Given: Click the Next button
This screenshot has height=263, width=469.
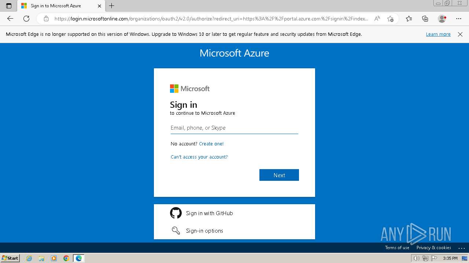Looking at the screenshot, I should [x=279, y=175].
